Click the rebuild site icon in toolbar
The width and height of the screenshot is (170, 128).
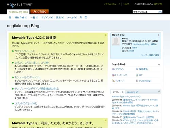tap(81, 17)
